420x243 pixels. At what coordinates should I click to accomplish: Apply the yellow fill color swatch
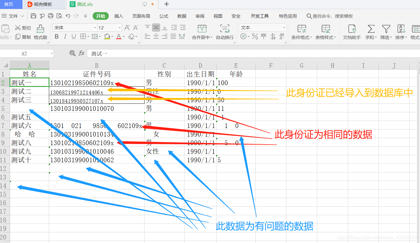[107, 37]
